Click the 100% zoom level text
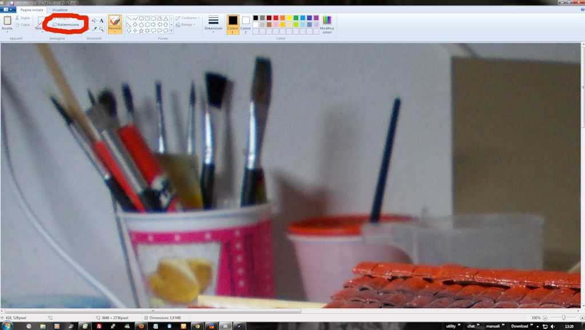 [x=536, y=317]
